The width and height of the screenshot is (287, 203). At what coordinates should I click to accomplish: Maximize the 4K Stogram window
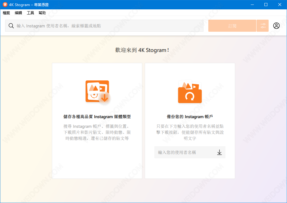click(266, 5)
